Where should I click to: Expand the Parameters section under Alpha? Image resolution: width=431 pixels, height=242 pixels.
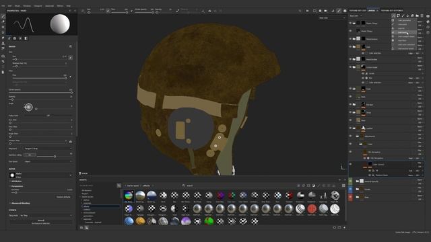coord(17,186)
